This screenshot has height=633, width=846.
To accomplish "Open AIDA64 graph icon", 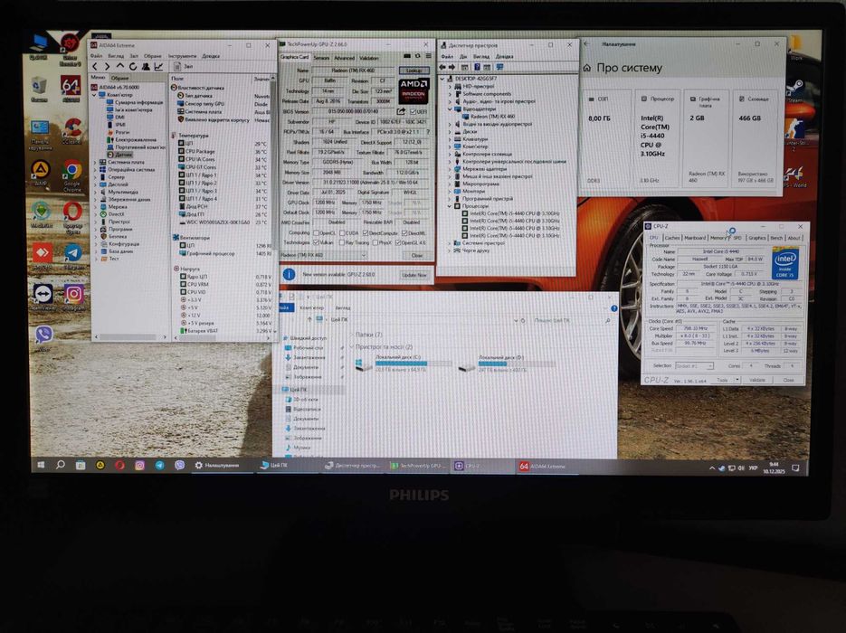I will coord(158,66).
